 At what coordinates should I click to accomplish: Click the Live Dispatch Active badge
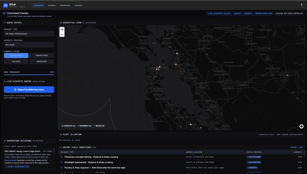tap(219, 13)
